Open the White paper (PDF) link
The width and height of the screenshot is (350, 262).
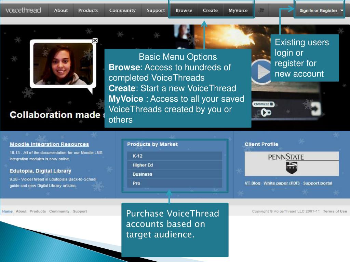282,183
